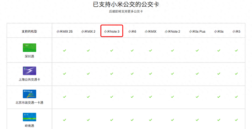Click 深圳通 checkmark under 小米MIX 2S
The image size is (252, 129).
point(65,51)
